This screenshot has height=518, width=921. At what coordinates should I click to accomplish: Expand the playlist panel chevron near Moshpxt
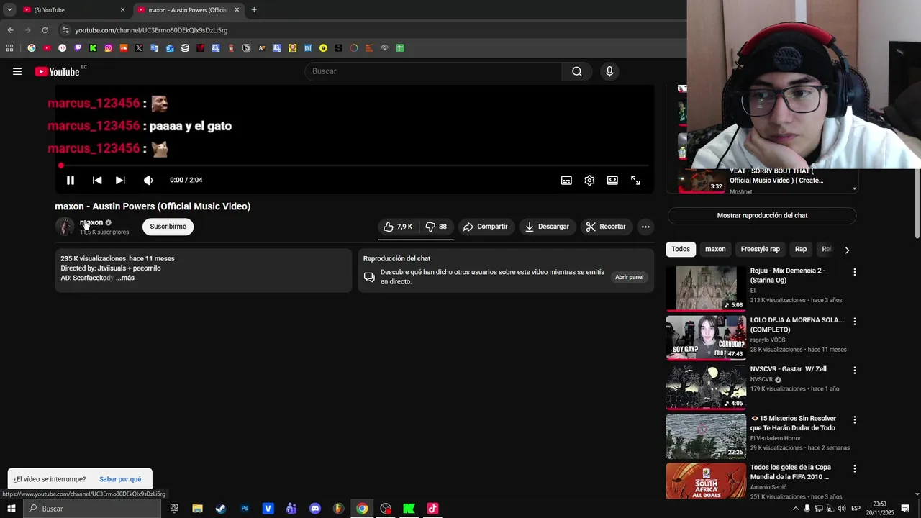click(854, 188)
